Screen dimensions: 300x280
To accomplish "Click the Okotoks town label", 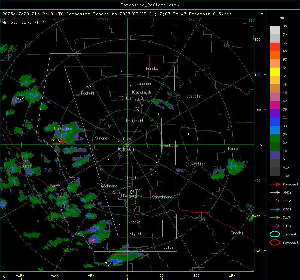I will 133,222.
